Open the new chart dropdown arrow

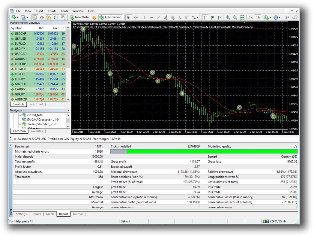[18, 17]
